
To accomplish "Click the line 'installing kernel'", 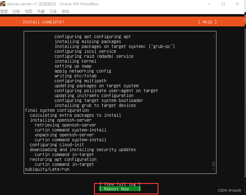I will point(76,61).
